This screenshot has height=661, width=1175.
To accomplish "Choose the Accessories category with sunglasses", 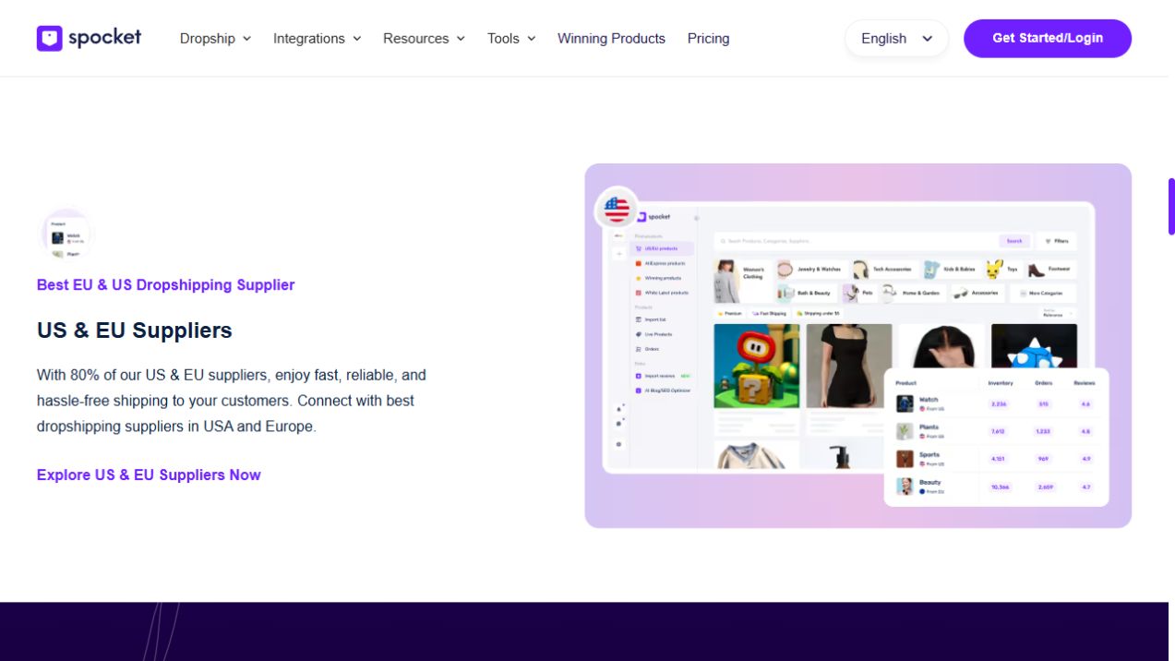I will coord(977,294).
